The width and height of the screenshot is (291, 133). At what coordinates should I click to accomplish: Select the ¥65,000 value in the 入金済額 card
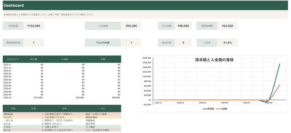click(x=131, y=26)
